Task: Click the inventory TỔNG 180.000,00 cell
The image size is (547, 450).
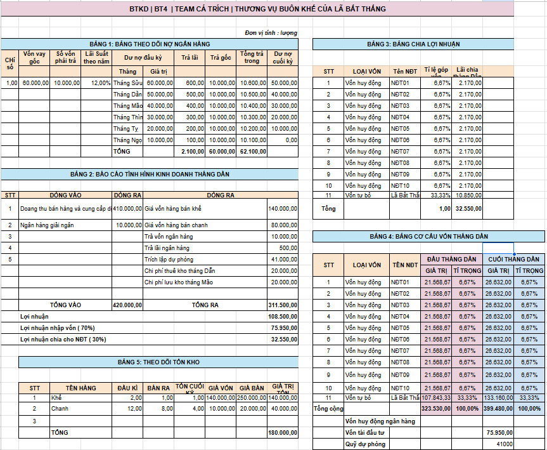Action: point(283,432)
